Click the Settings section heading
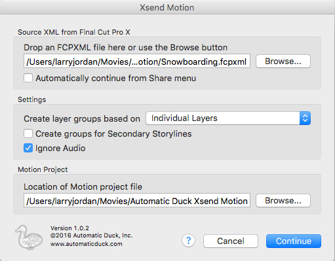Viewport: 335px width, 261px height. tap(32, 99)
